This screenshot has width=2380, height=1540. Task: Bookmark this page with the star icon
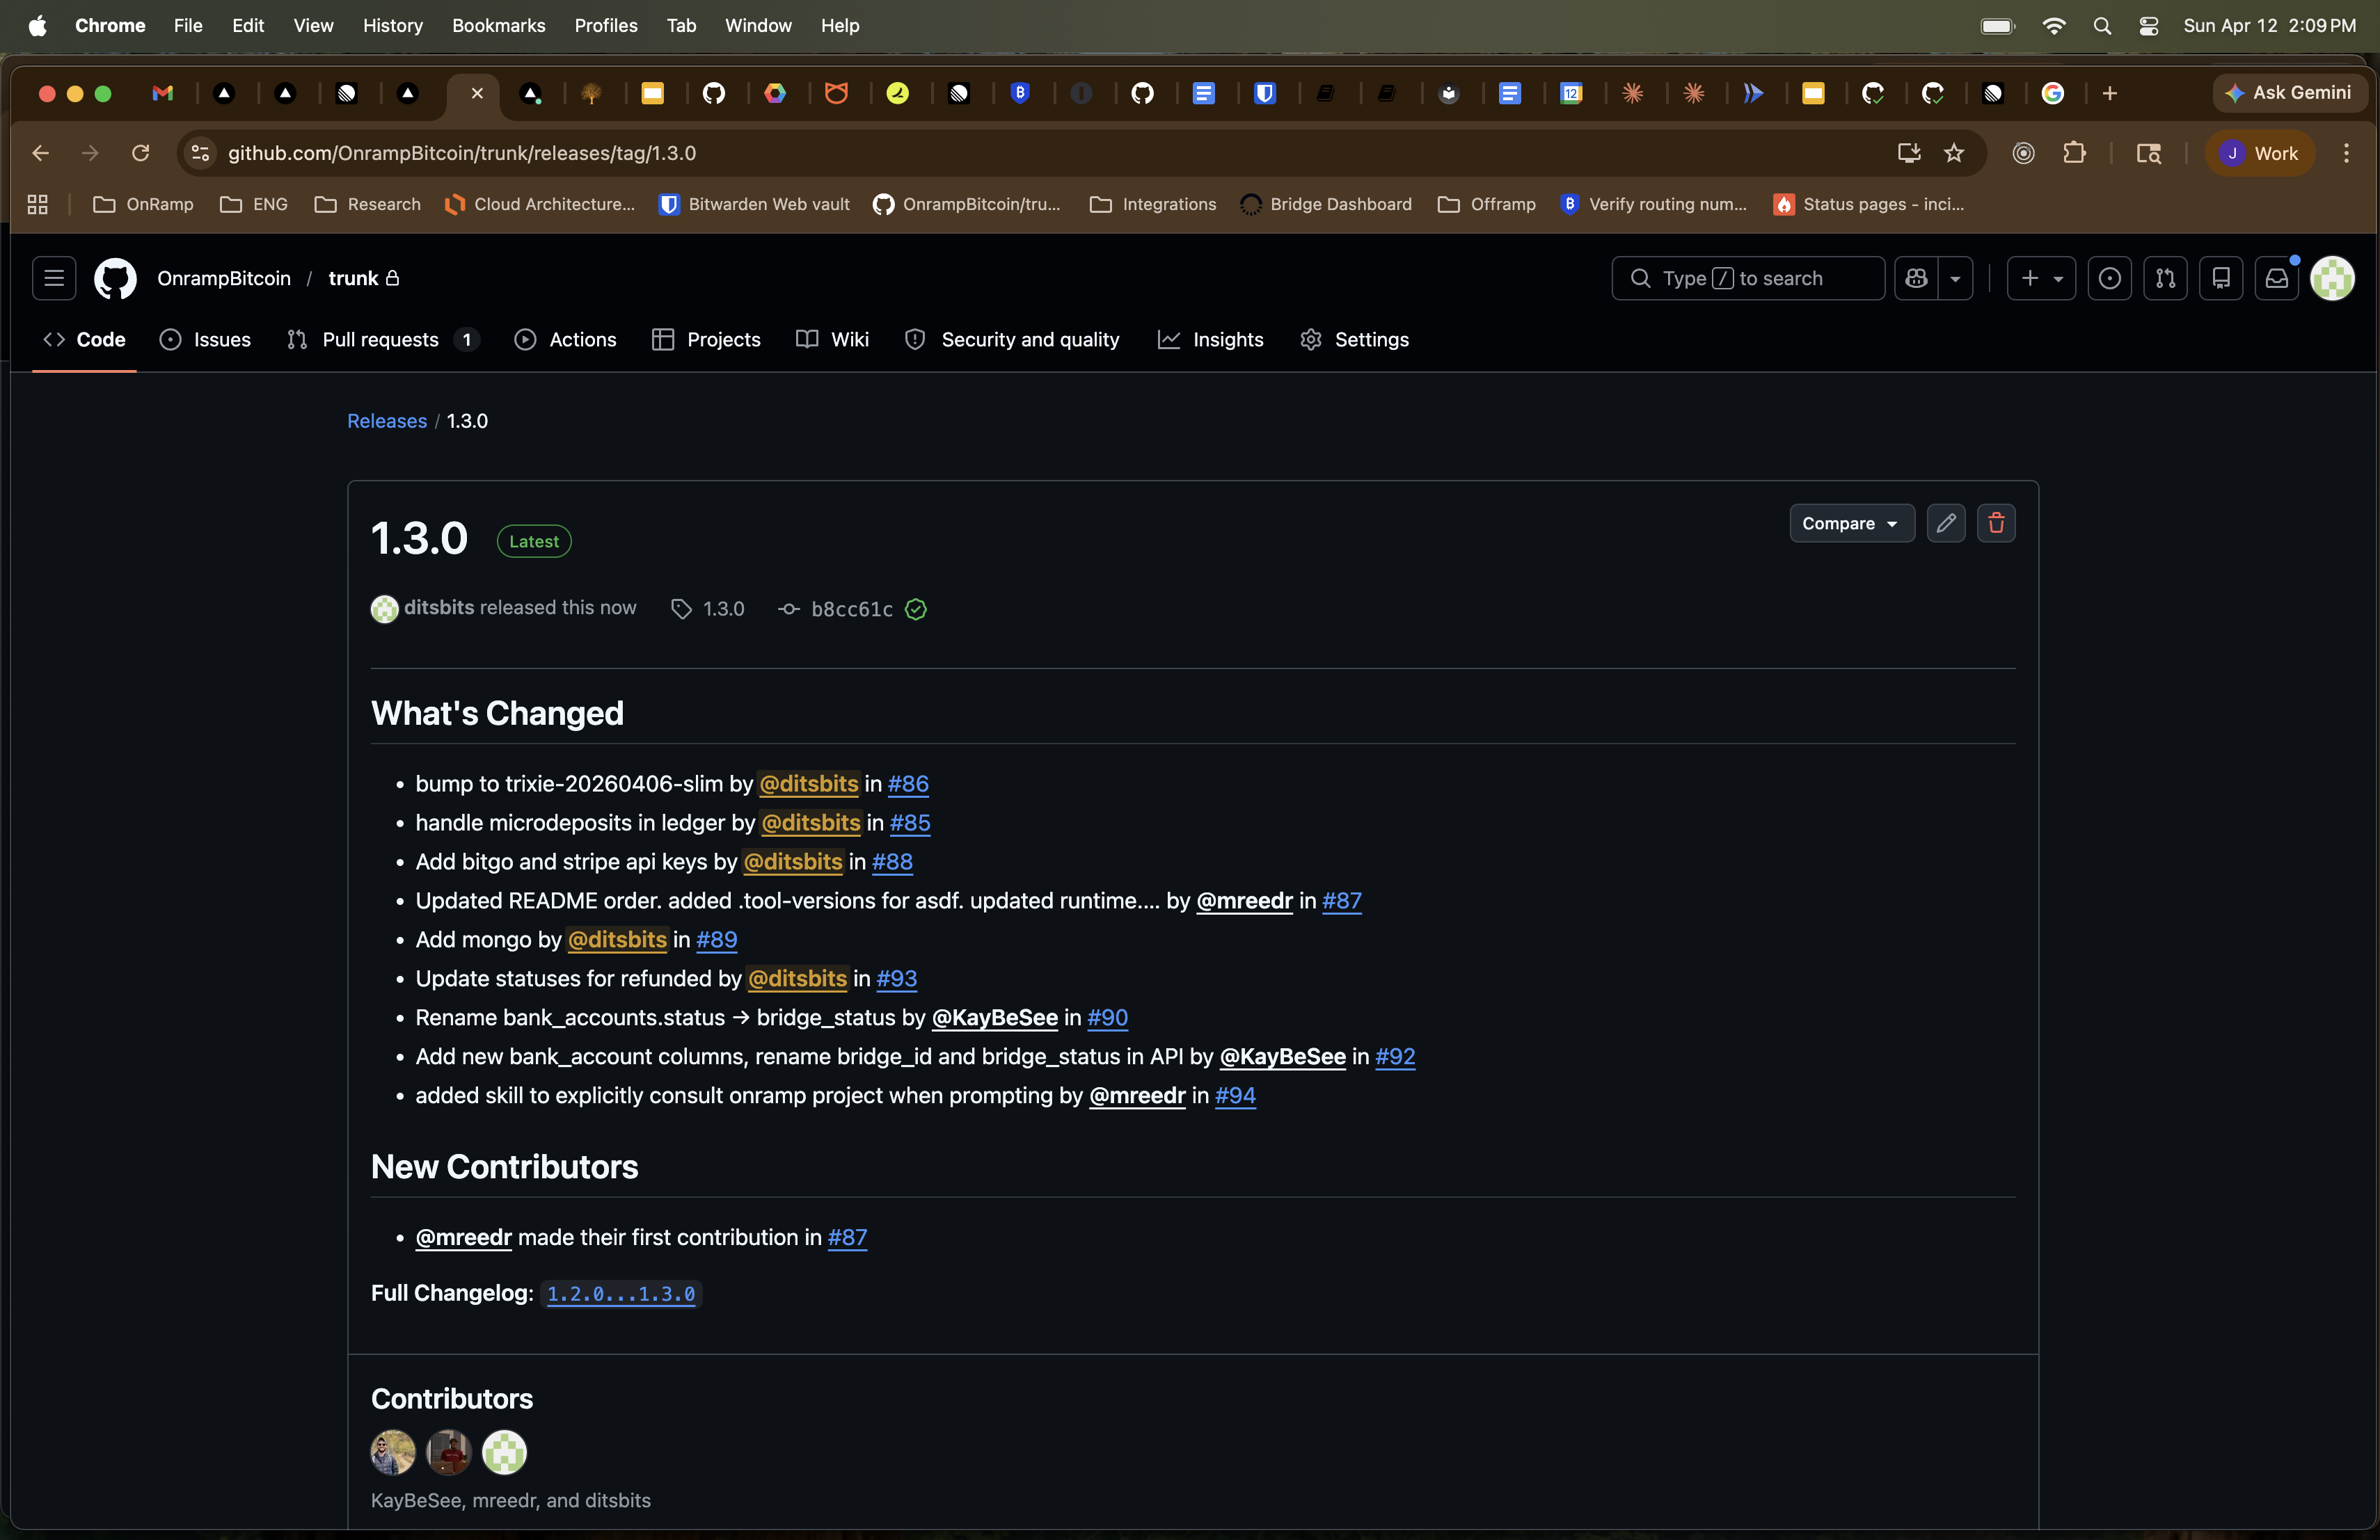tap(1954, 153)
